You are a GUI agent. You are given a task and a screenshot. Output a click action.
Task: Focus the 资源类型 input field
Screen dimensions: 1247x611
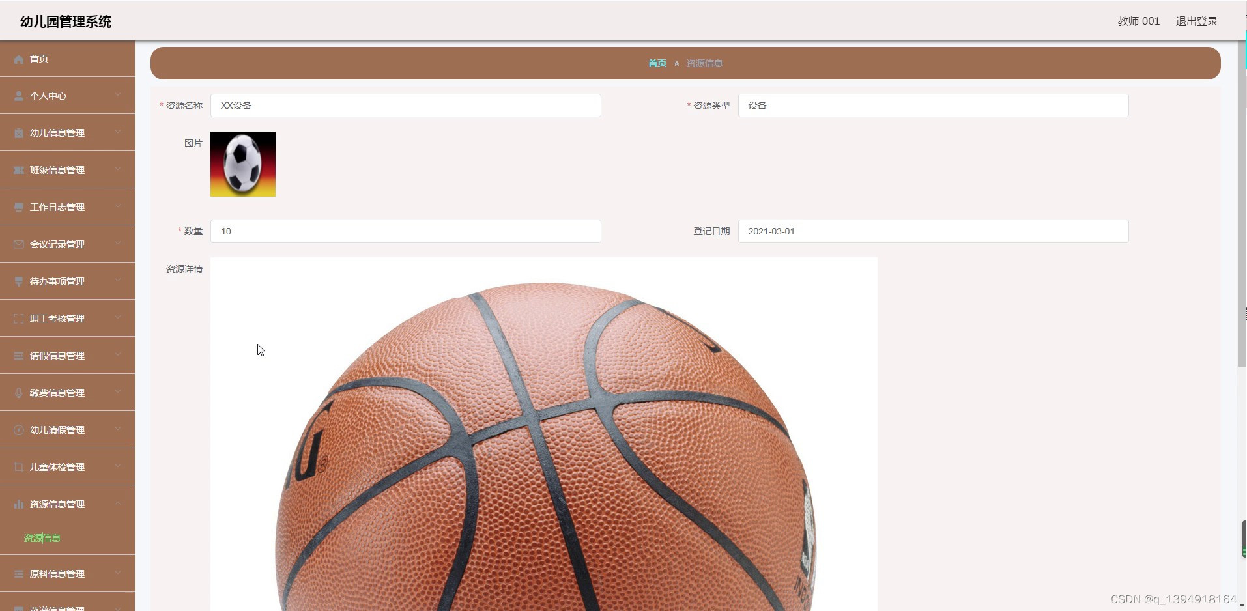coord(933,106)
